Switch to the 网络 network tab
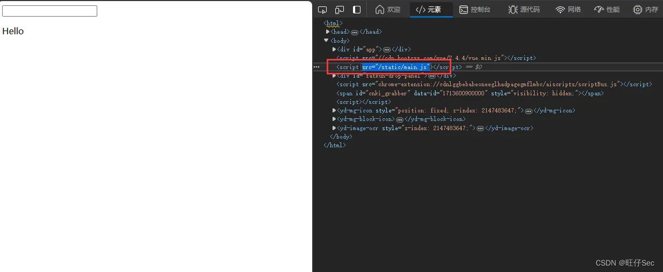This screenshot has height=272, width=663. (x=568, y=10)
